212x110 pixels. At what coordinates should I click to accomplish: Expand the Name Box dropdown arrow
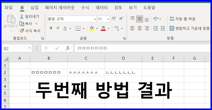(30, 48)
